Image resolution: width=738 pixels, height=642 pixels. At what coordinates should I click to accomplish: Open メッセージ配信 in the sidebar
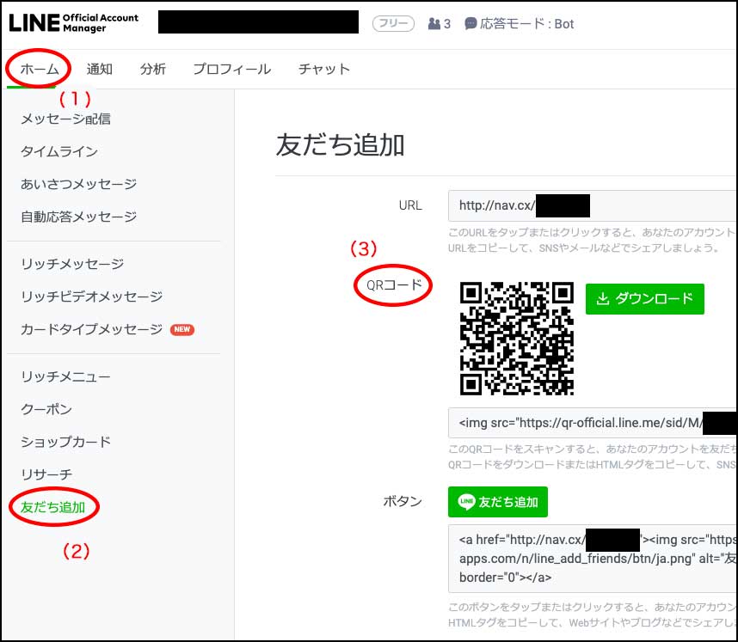click(65, 119)
